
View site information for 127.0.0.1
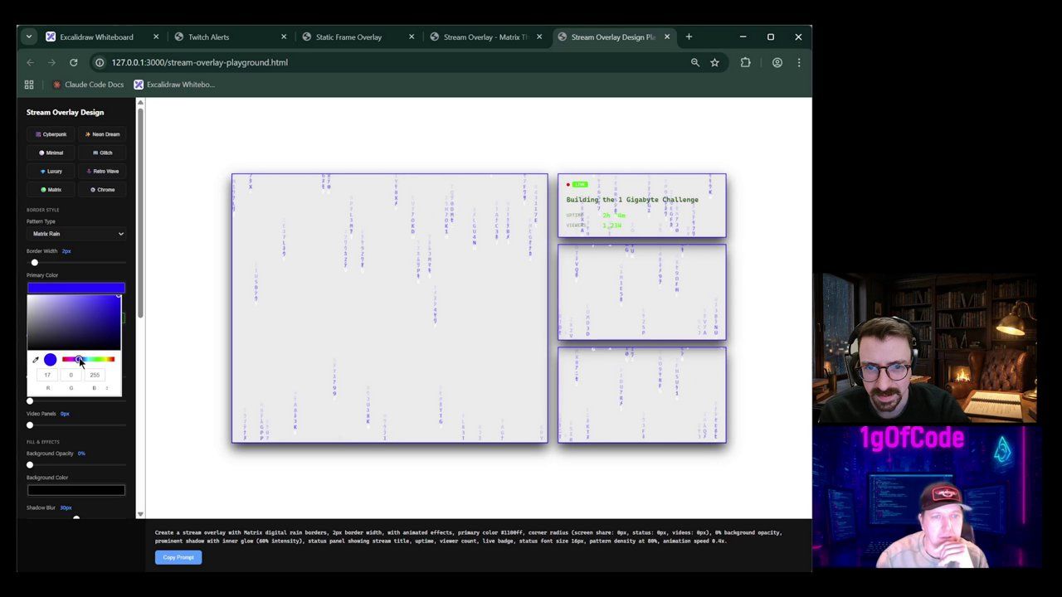pyautogui.click(x=100, y=62)
